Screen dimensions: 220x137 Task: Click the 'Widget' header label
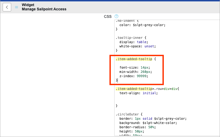(28, 5)
